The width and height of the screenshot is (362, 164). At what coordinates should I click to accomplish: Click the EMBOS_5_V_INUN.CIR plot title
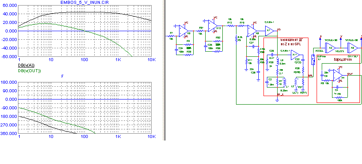point(84,2)
